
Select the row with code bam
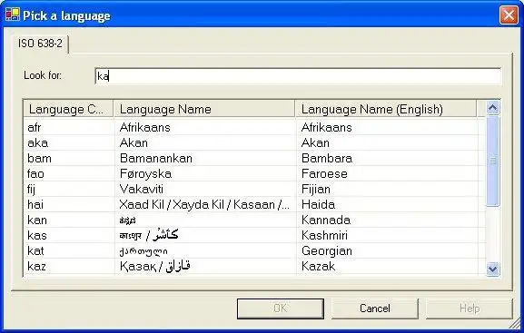tap(254, 158)
